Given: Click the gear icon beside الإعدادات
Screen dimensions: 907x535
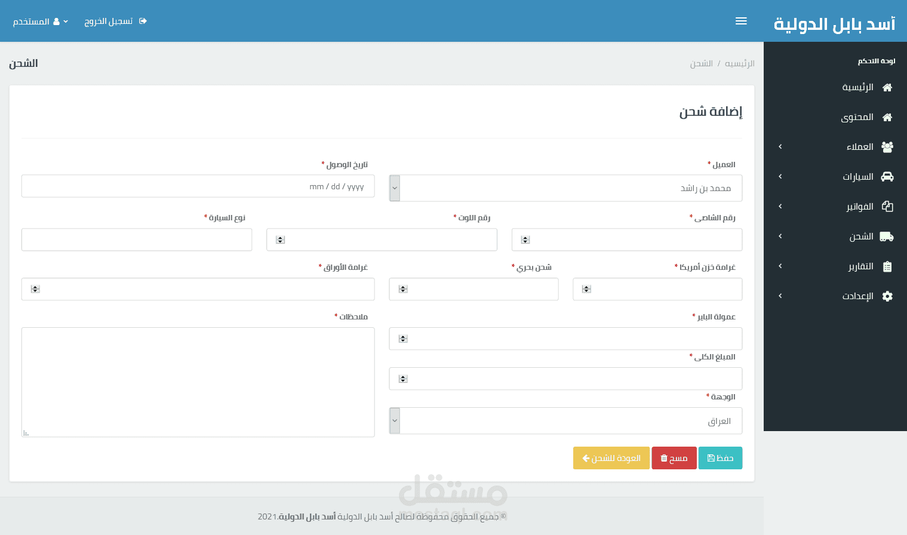Looking at the screenshot, I should coord(887,296).
